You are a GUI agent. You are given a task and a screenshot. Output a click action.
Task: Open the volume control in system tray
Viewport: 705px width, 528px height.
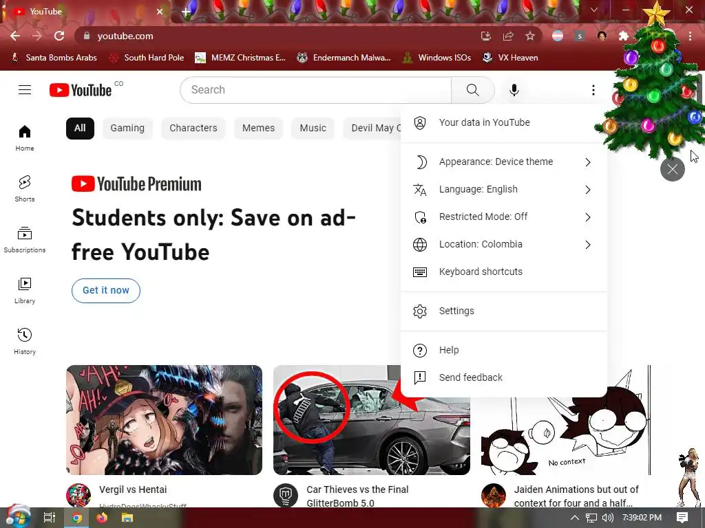(x=607, y=518)
